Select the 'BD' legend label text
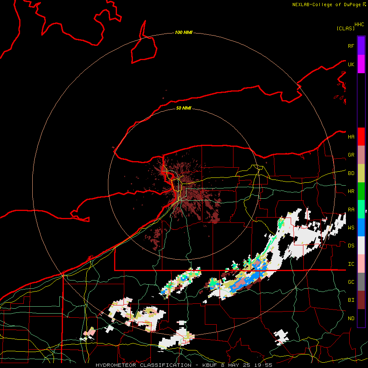Image resolution: width=368 pixels, height=368 pixels. (x=351, y=173)
